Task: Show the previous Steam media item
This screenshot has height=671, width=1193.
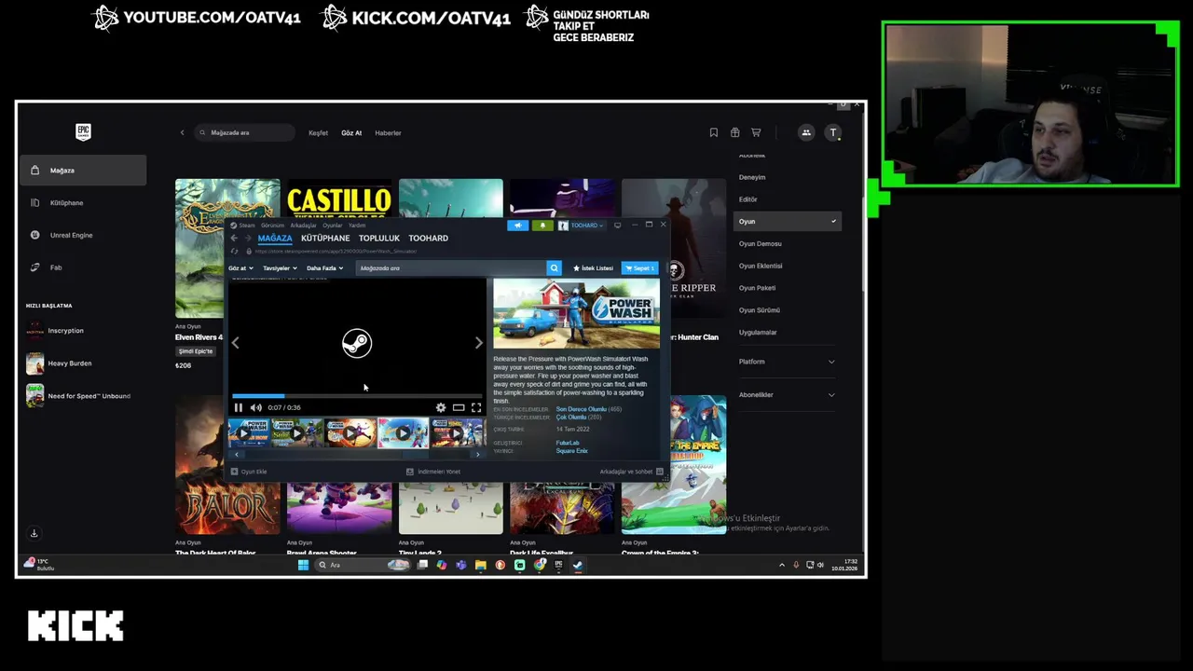Action: pos(235,343)
